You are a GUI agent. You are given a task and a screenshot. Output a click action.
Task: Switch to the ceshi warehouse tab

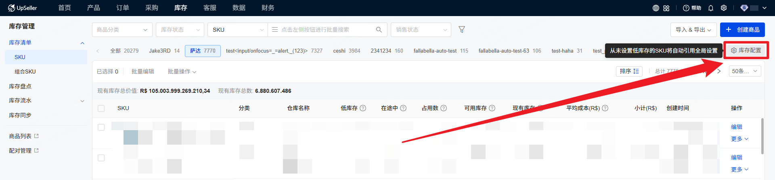pos(346,51)
